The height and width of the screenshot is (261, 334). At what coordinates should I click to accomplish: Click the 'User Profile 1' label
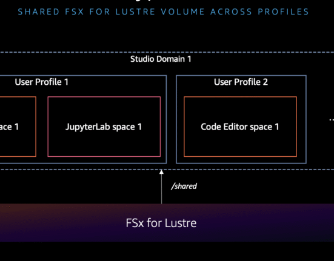42,82
